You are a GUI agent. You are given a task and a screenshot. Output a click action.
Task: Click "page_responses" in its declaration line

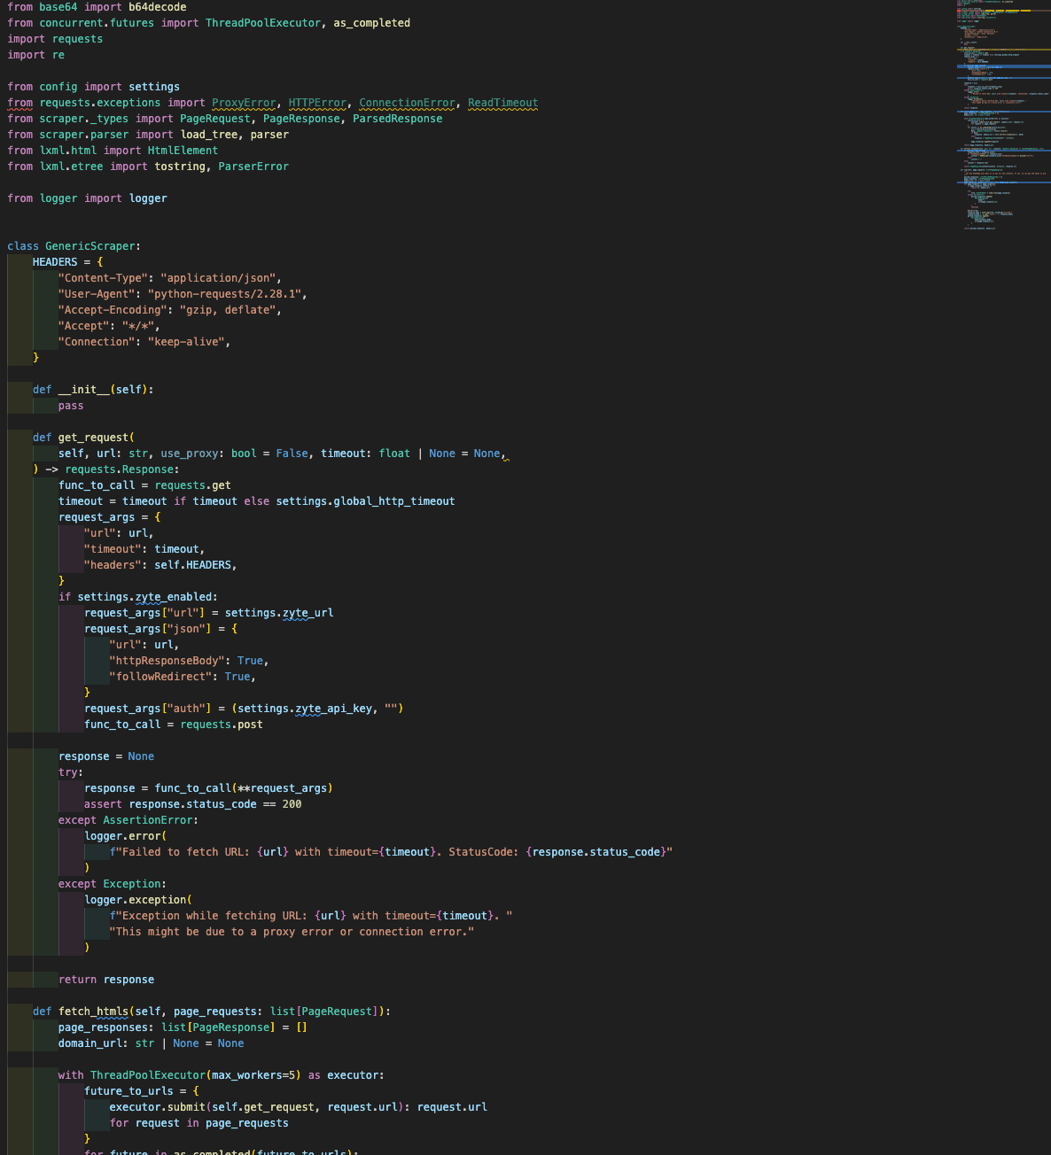103,1027
